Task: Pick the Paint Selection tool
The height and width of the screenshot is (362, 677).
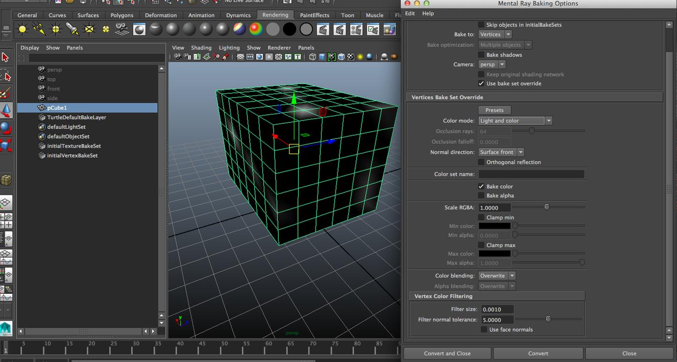Action: tap(6, 93)
